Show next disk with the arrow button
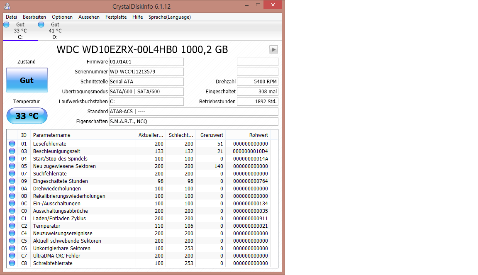 273,49
